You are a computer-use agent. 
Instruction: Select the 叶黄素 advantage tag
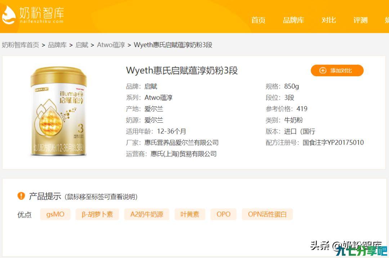pyautogui.click(x=190, y=214)
